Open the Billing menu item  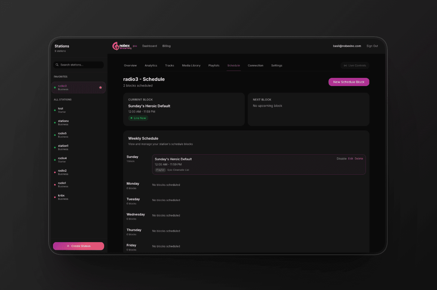[166, 46]
